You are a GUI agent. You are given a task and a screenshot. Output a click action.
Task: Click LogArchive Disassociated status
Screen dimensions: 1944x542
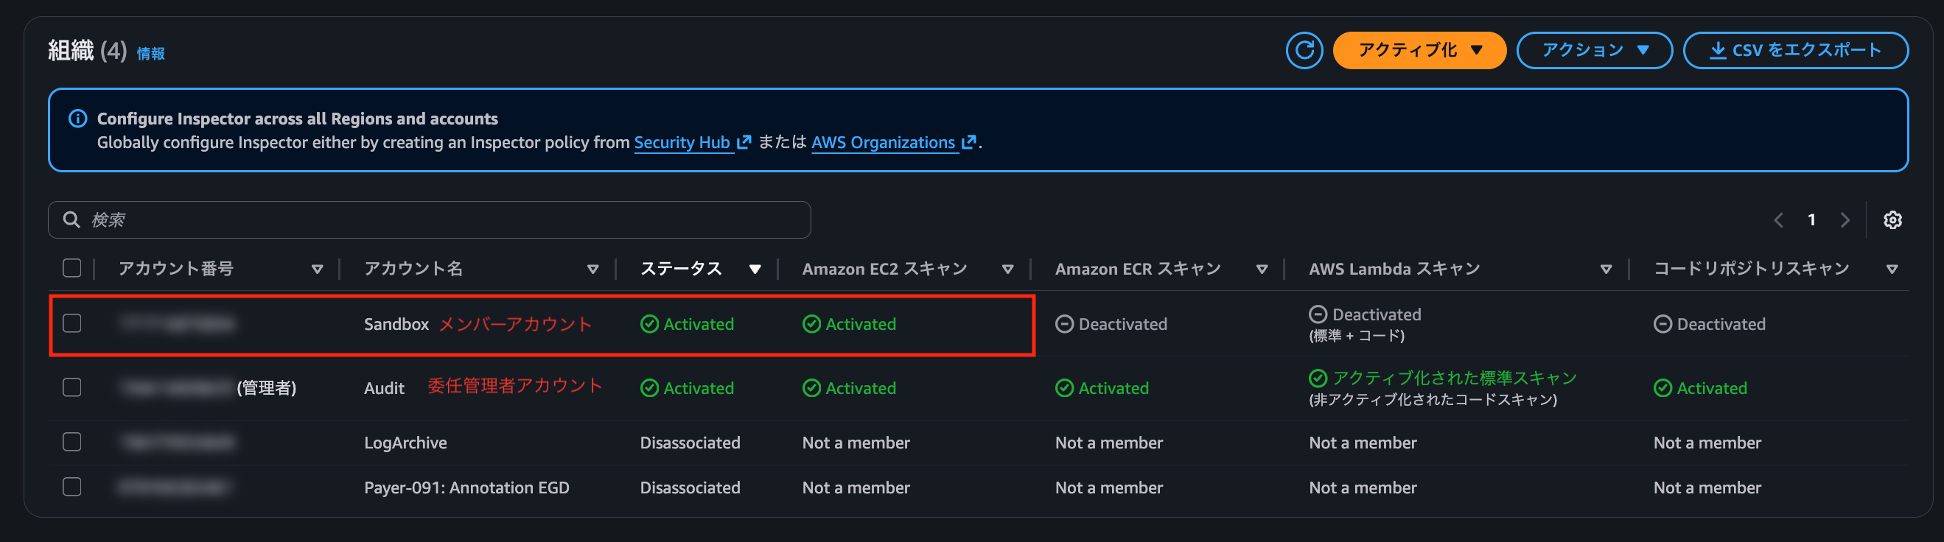coord(690,443)
